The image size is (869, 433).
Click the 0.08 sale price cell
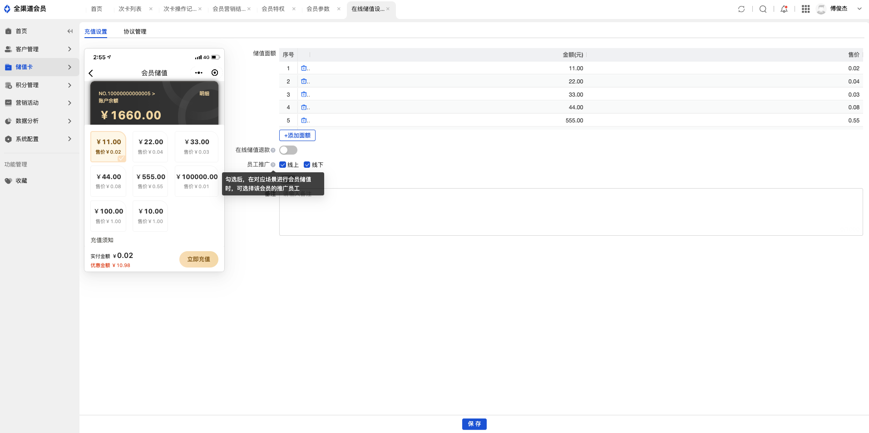click(x=854, y=107)
